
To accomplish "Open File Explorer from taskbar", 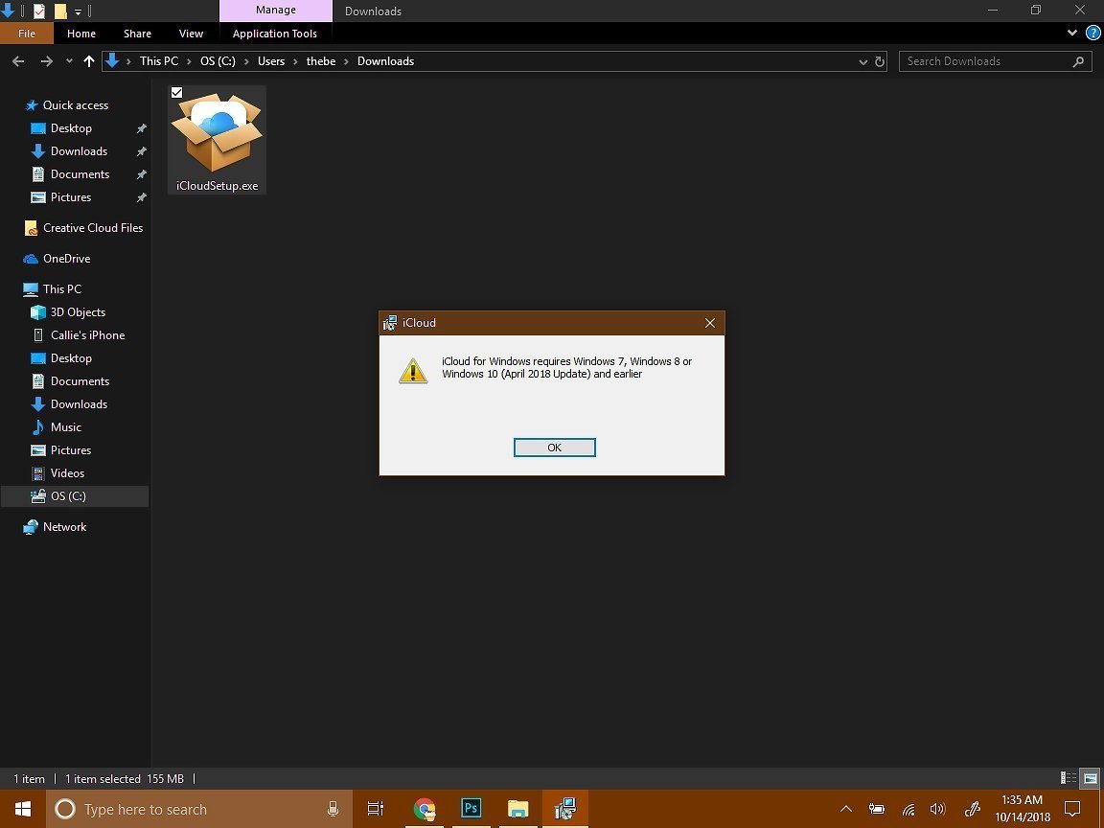I will click(518, 809).
